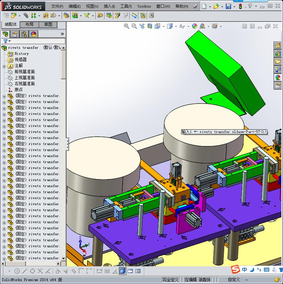283x284 pixels.
Task: Toggle Sogou IME moon half-width mode
Action: pos(252,270)
